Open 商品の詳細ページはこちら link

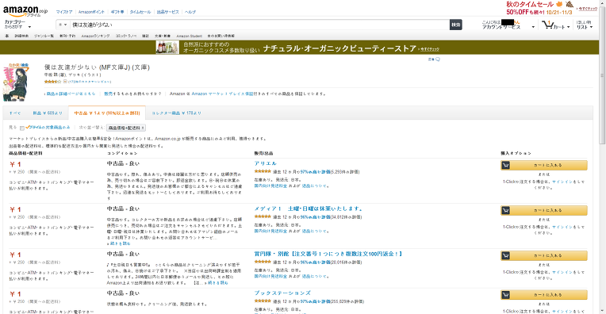click(x=70, y=94)
